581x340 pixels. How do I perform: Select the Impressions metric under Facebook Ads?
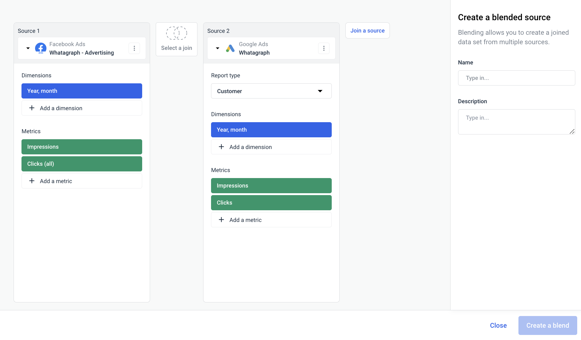82,146
